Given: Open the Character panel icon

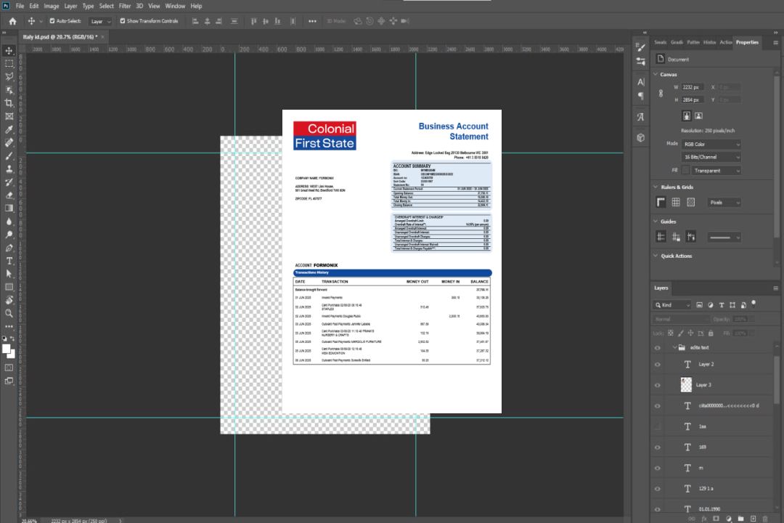Looking at the screenshot, I should click(x=641, y=81).
